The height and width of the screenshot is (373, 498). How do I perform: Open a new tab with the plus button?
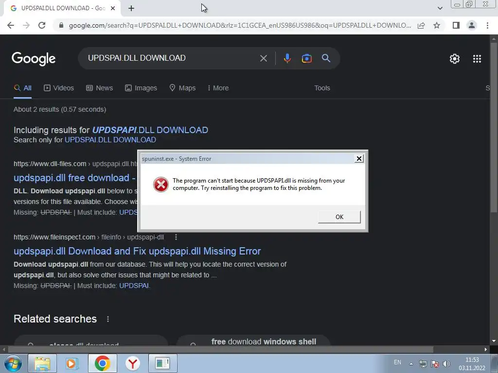tap(131, 8)
